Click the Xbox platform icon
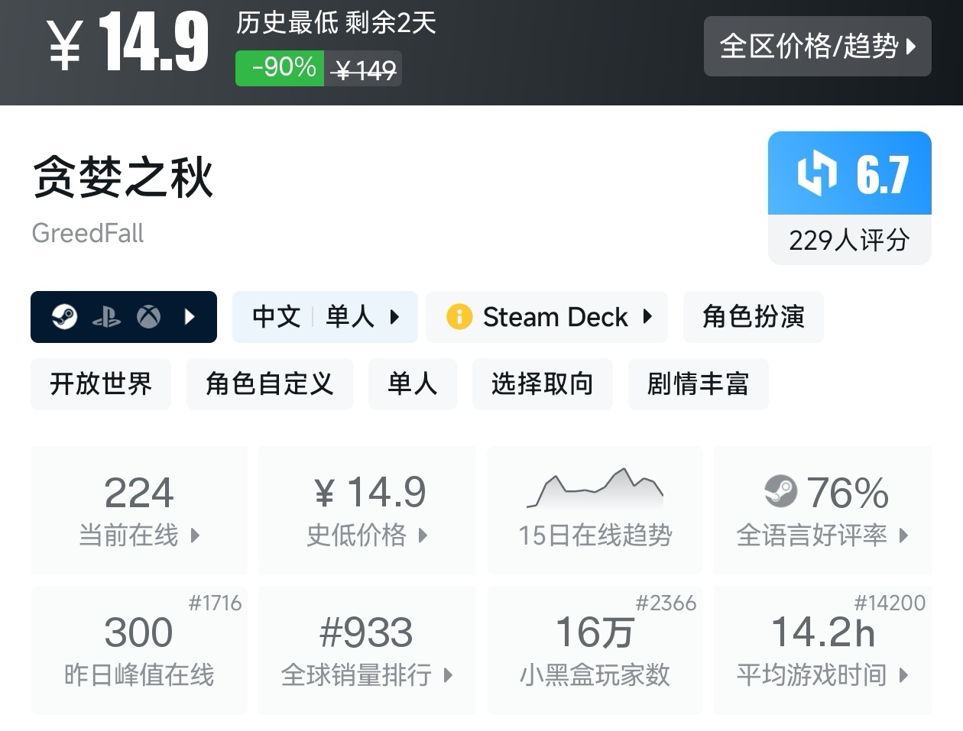Viewport: 963px width, 731px height. pos(148,316)
